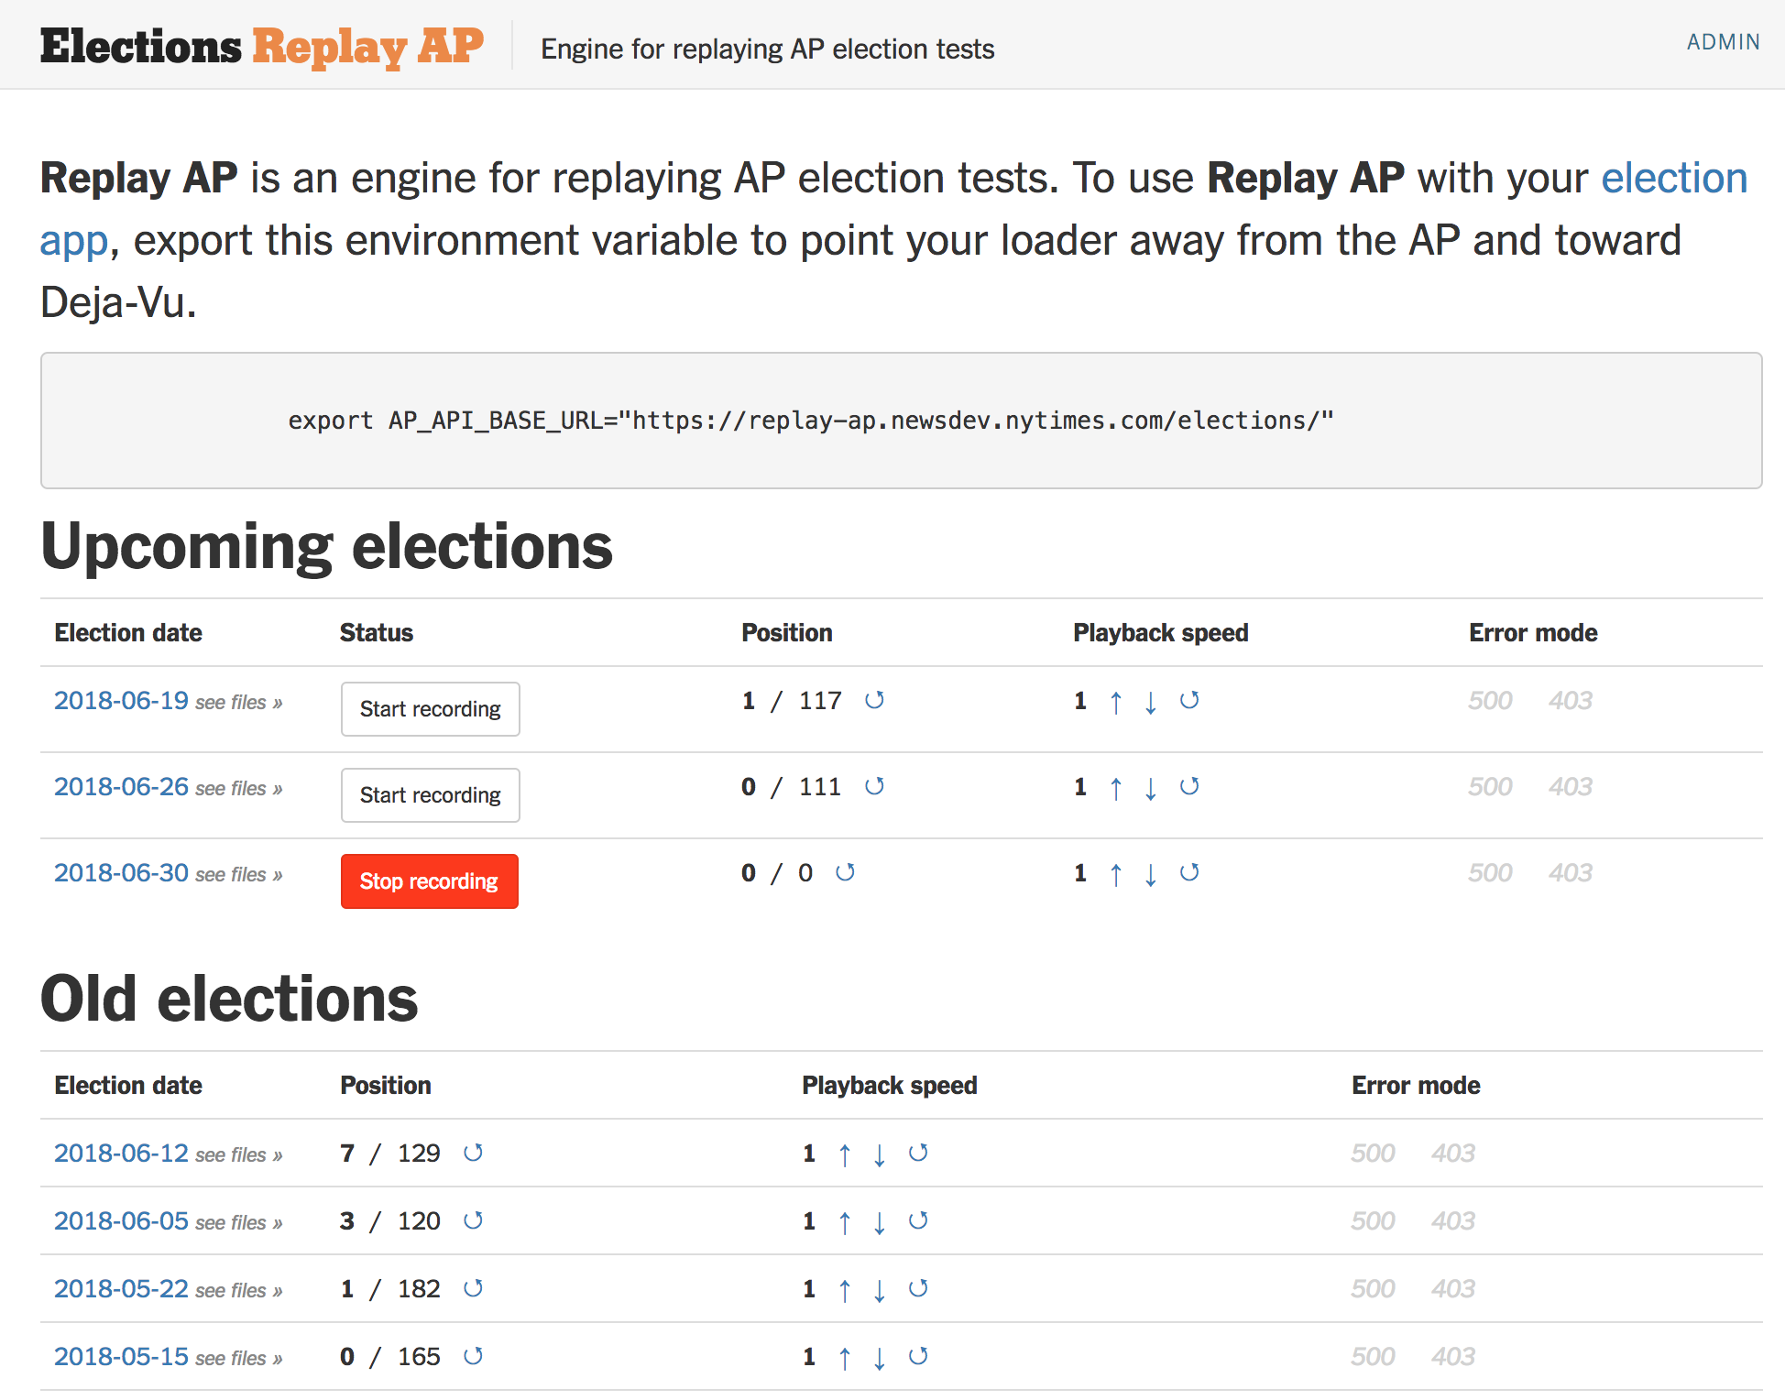Show files for the 2018-06-30 election
The width and height of the screenshot is (1785, 1400).
pos(238,874)
